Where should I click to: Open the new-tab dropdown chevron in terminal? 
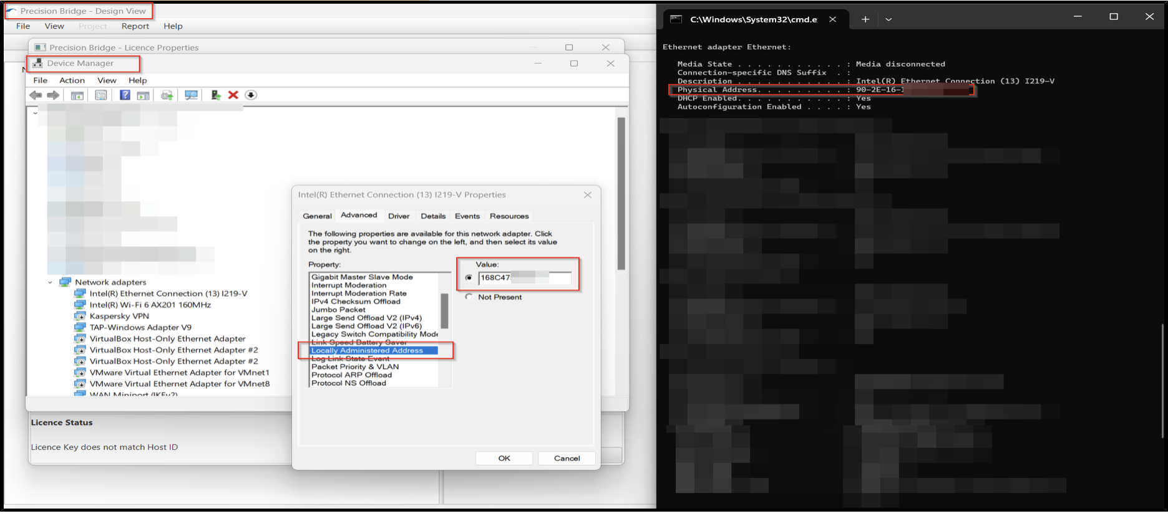(x=888, y=19)
